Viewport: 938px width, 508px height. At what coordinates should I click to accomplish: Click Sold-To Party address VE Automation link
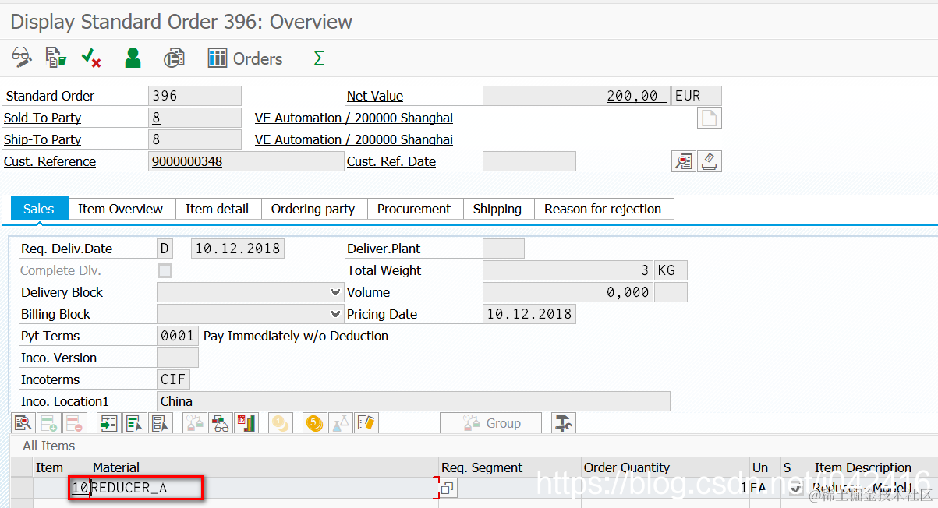(x=354, y=118)
